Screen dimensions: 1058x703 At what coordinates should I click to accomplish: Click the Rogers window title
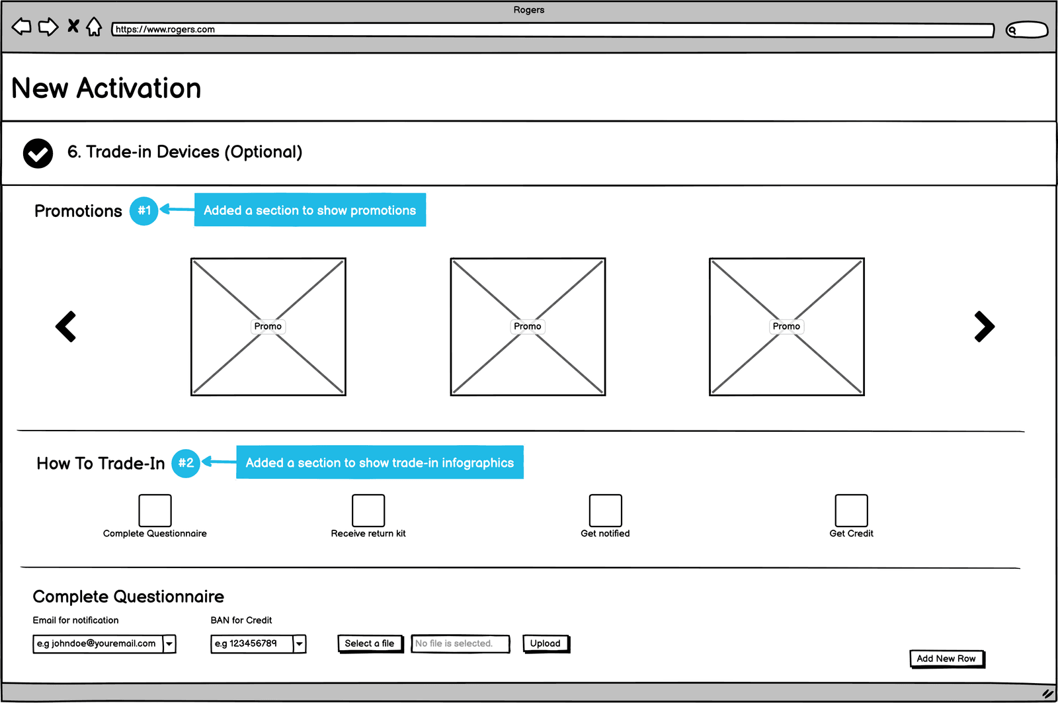tap(529, 10)
